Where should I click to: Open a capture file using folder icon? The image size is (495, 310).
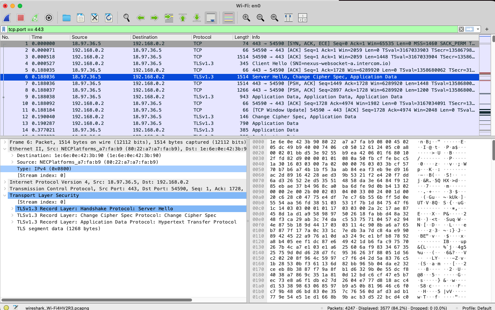click(x=67, y=18)
